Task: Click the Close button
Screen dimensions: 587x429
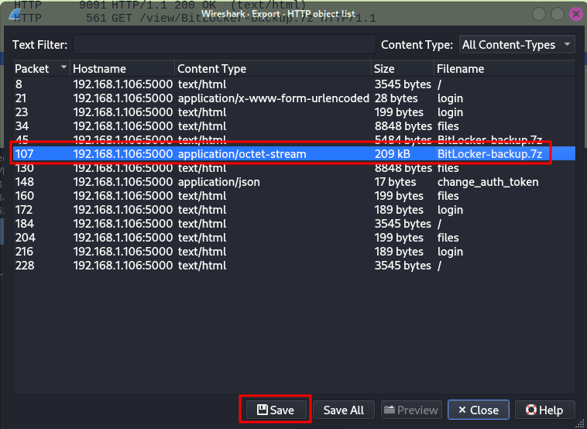Action: tap(478, 410)
